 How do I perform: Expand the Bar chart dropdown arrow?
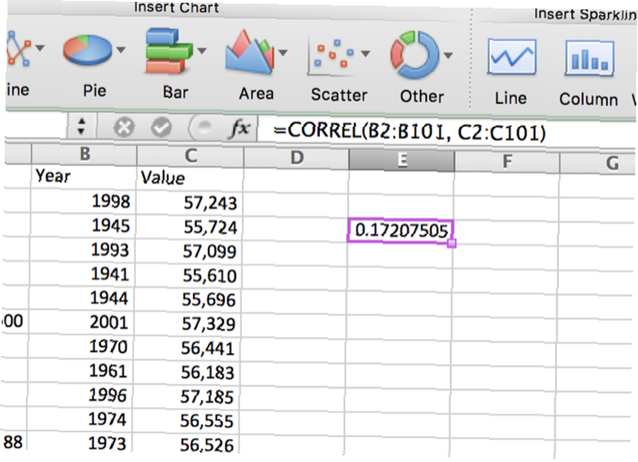(202, 51)
